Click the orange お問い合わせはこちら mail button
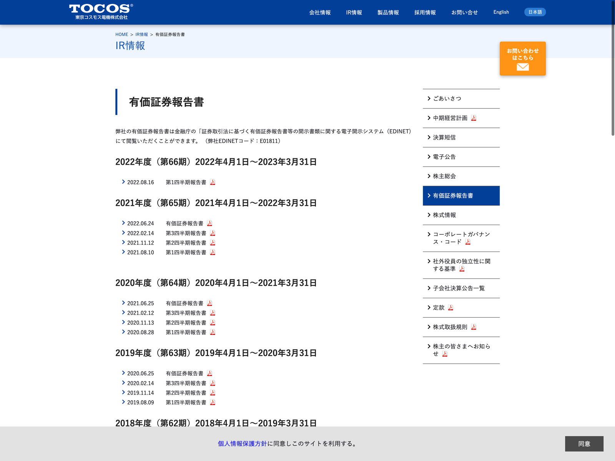The image size is (615, 461). click(x=522, y=58)
